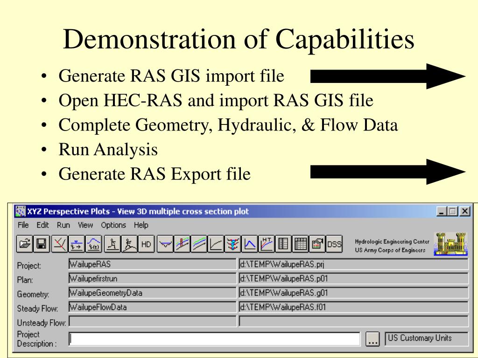Viewport: 478px width, 358px height.
Task: Click the d:\TEMP\WailupeRAS.prj path field
Action: (x=353, y=264)
